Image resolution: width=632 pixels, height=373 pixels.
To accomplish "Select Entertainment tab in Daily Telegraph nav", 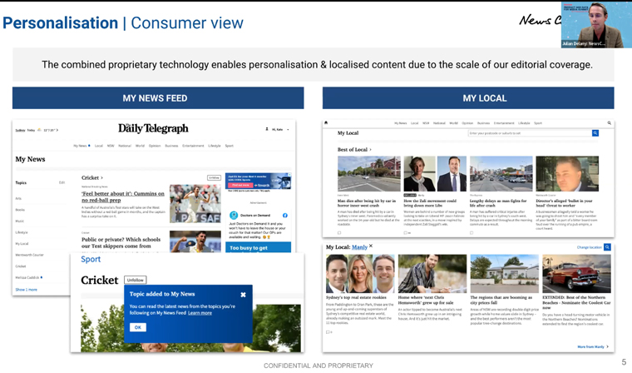I will 193,146.
